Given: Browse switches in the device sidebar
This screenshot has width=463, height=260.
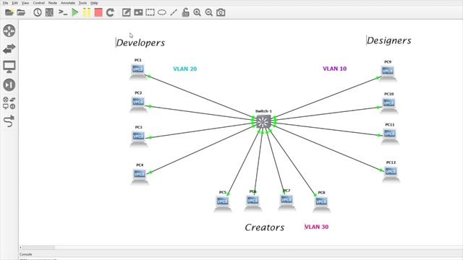Looking at the screenshot, I should [x=9, y=48].
